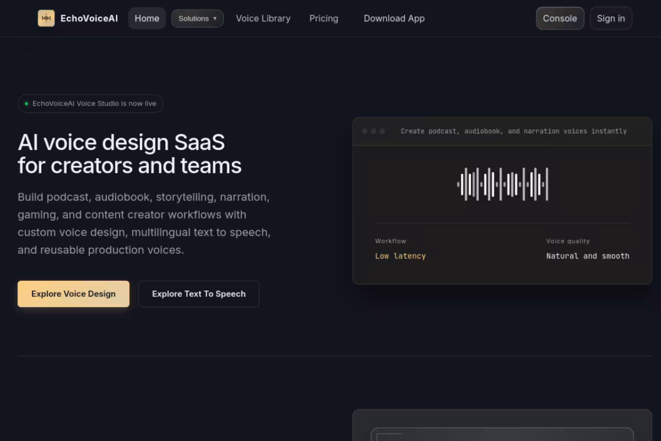Click the 'Create podcast, audiobook, and narration voices instantly' title
661x441 pixels.
(514, 131)
